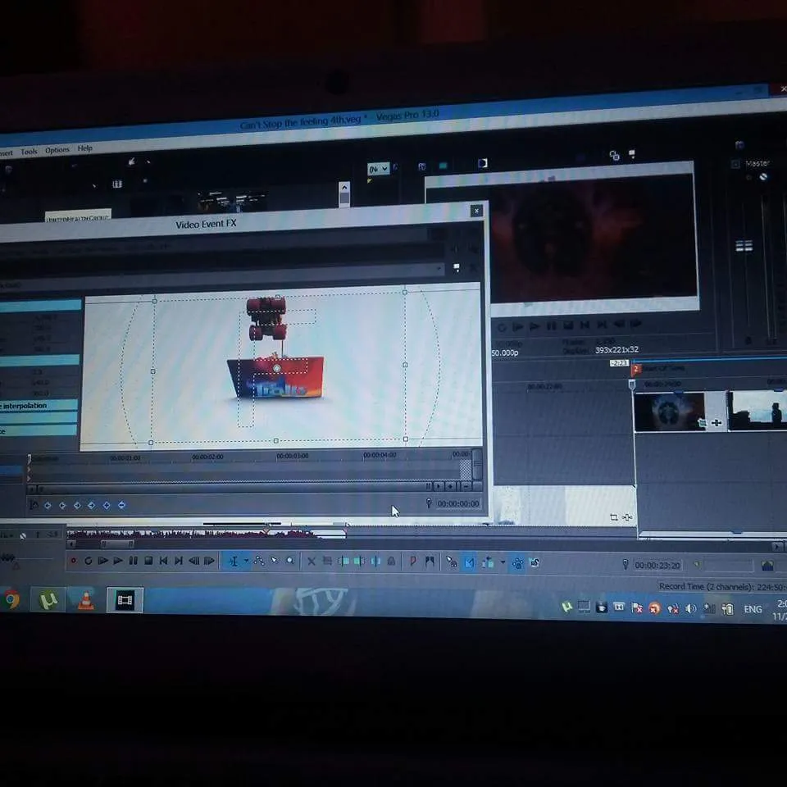Select the Normal Edit tool
This screenshot has height=787, width=787.
(x=234, y=561)
